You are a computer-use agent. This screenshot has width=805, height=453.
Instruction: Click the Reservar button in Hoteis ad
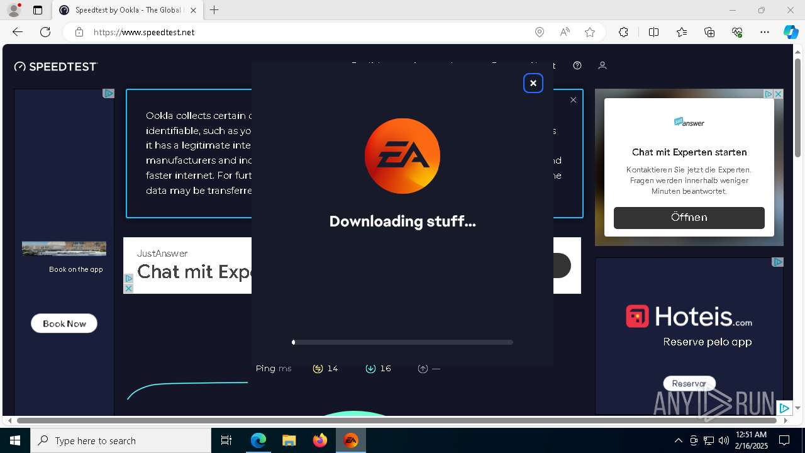point(689,383)
